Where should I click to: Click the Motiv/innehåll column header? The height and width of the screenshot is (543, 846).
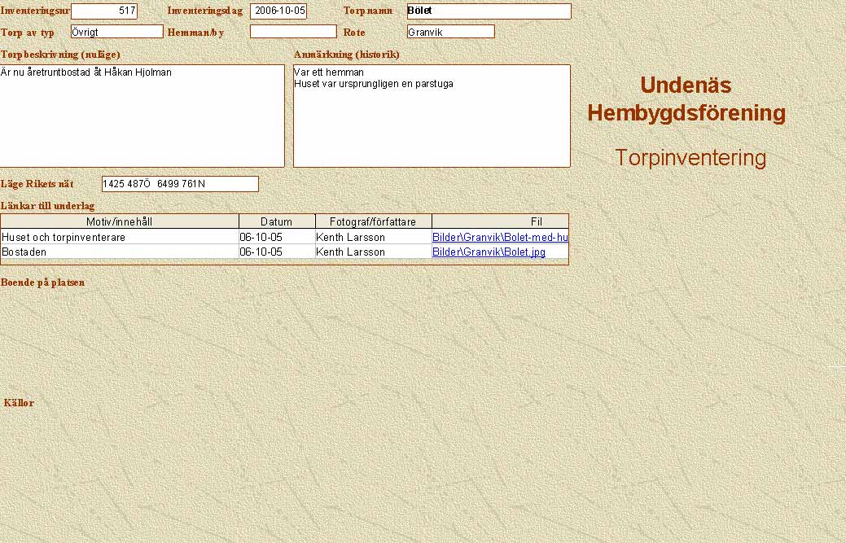[x=120, y=221]
